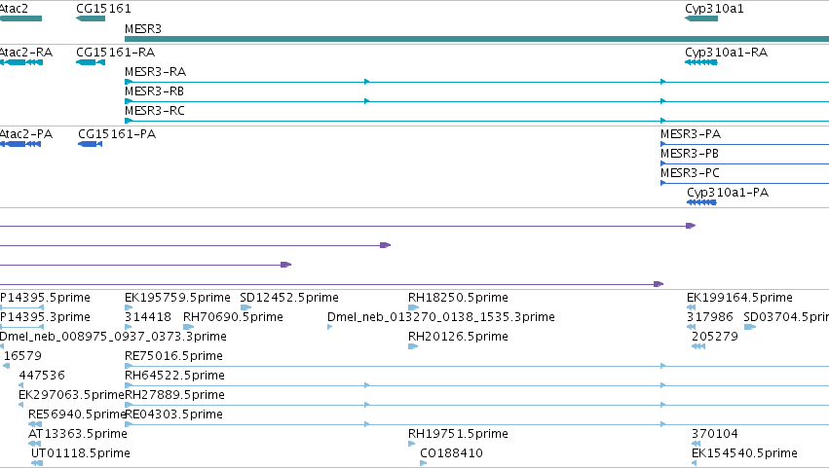Click the CG15161-PA protein glyph
829x468 pixels.
coord(90,144)
